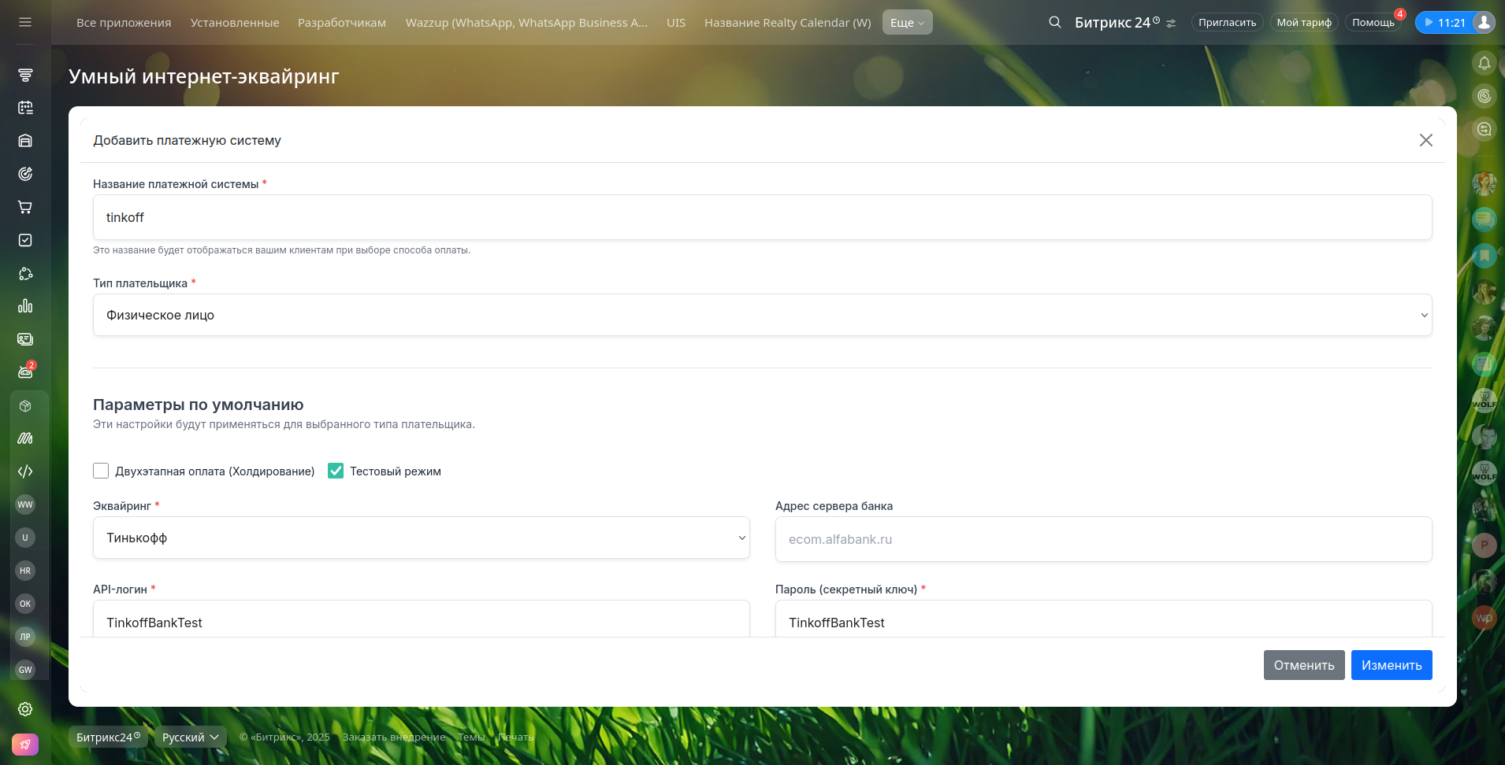Click the Пригласить button
1505x765 pixels.
pyautogui.click(x=1228, y=22)
